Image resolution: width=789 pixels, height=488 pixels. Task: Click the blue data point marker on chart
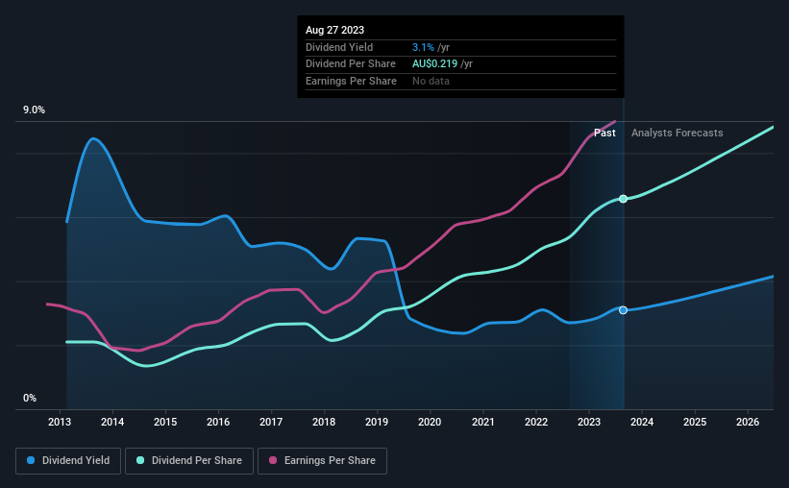[x=623, y=310]
